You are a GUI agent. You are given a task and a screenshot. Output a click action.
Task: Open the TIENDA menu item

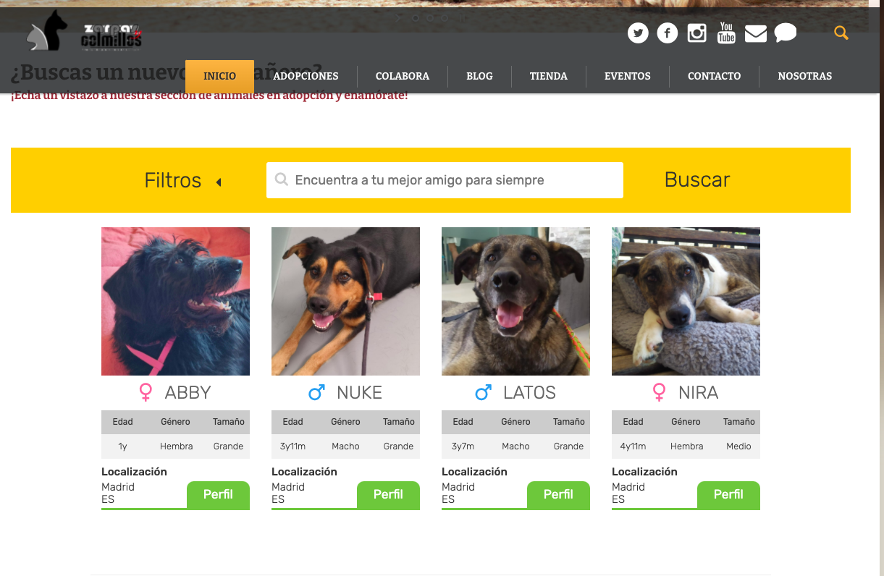(x=549, y=76)
